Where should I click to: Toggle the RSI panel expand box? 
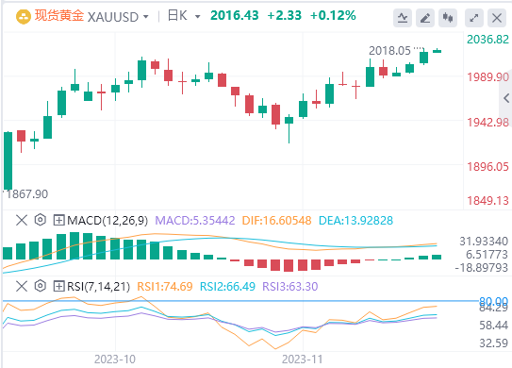click(x=58, y=286)
